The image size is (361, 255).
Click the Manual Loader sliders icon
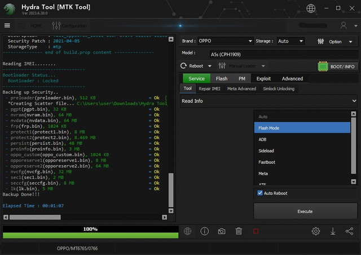[x=222, y=66]
